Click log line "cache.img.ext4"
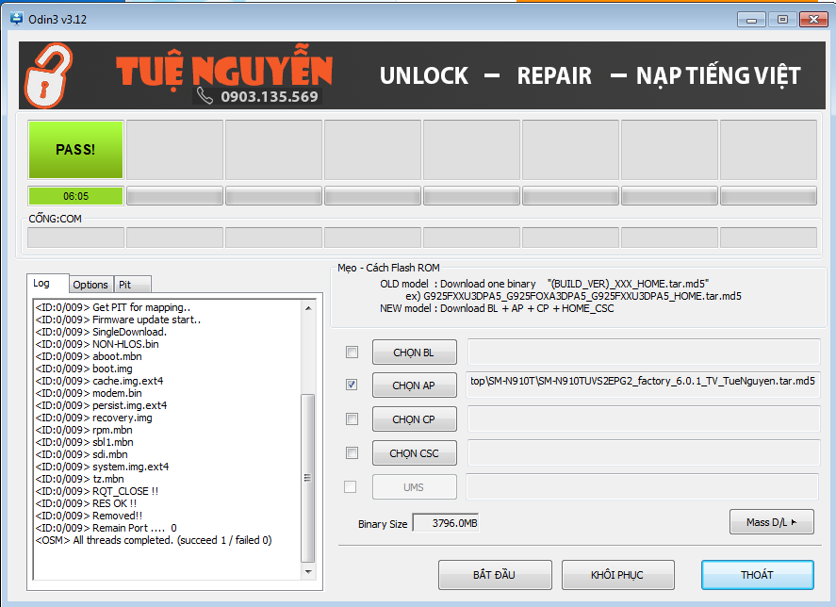Image resolution: width=836 pixels, height=607 pixels. click(x=99, y=381)
